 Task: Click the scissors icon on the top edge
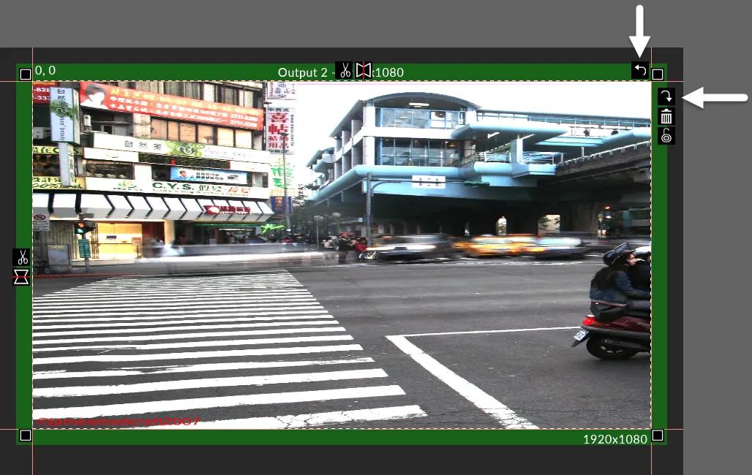[343, 71]
